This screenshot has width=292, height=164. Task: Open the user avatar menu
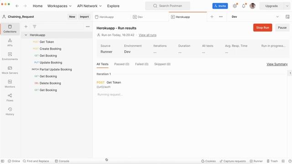pos(252,6)
